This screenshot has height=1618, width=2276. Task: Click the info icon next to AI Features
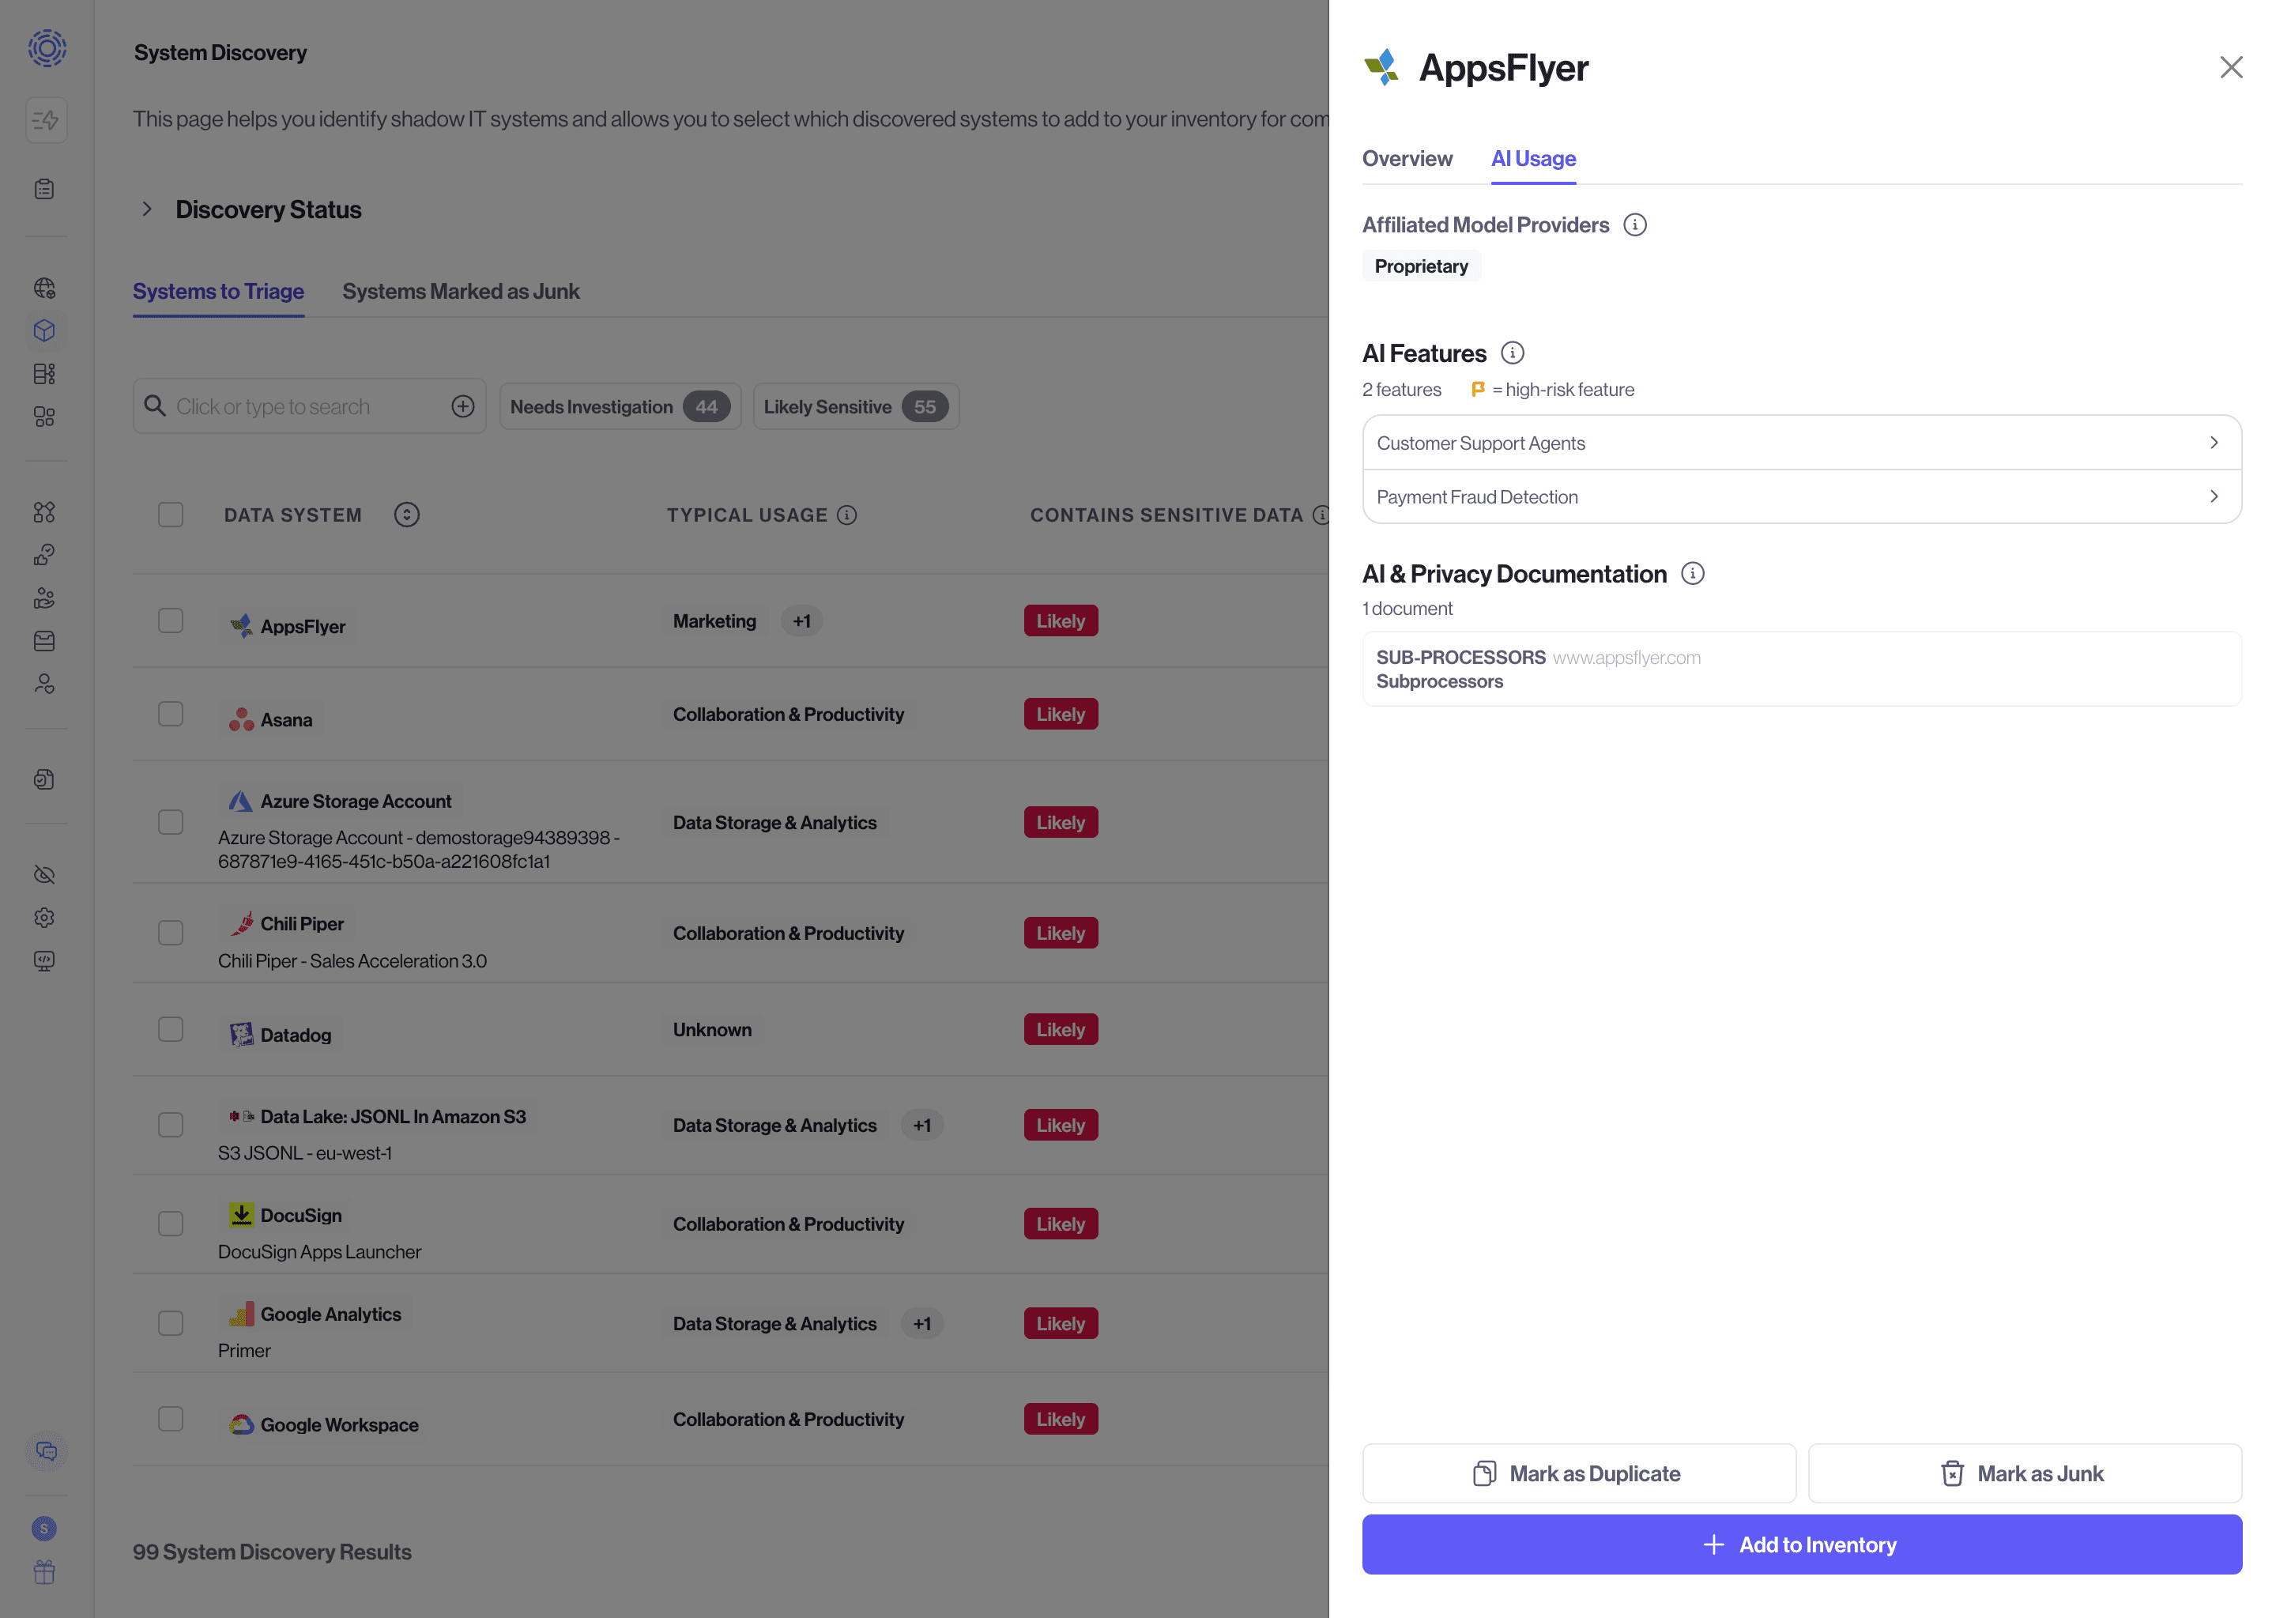(x=1512, y=353)
